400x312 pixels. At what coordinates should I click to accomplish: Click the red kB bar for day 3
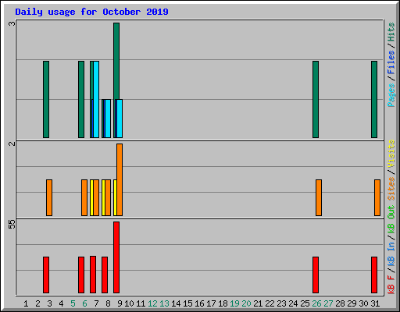click(x=46, y=275)
